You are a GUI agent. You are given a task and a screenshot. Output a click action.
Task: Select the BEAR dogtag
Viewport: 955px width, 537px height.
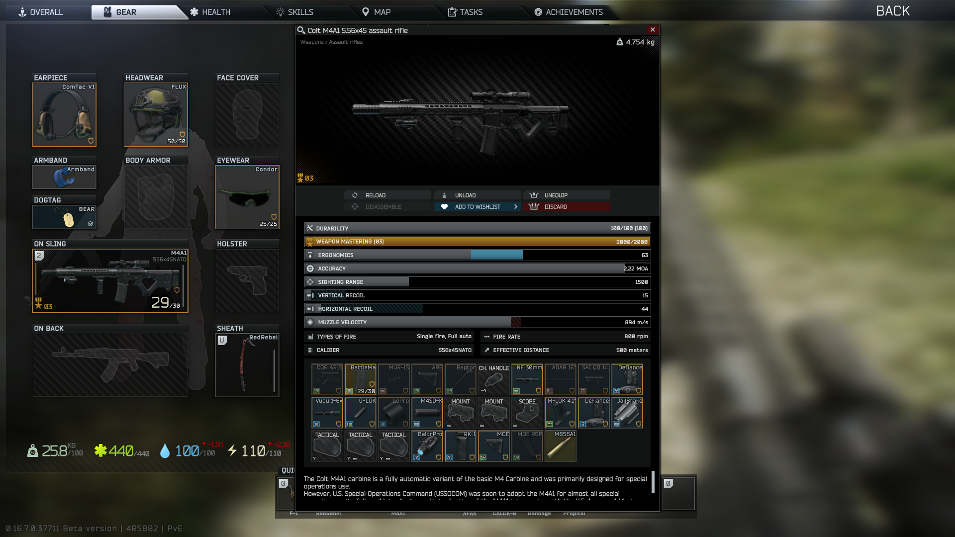[64, 217]
